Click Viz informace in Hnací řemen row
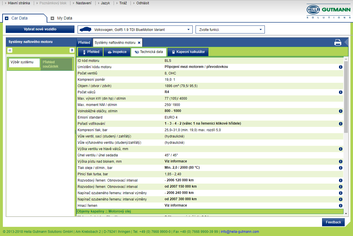 (176, 205)
